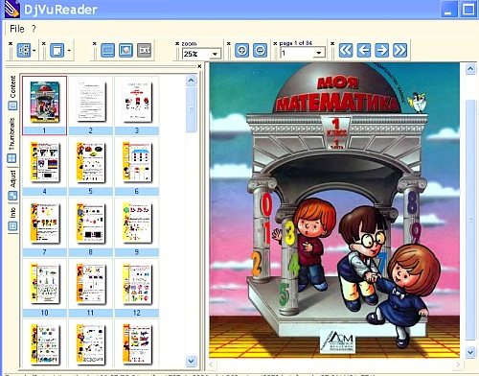The image size is (479, 376).
Task: Open the File menu
Action: click(17, 29)
